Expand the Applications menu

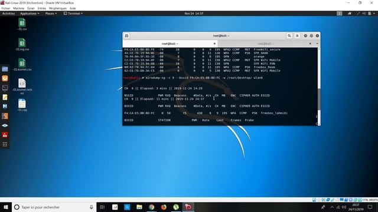(x=30, y=14)
